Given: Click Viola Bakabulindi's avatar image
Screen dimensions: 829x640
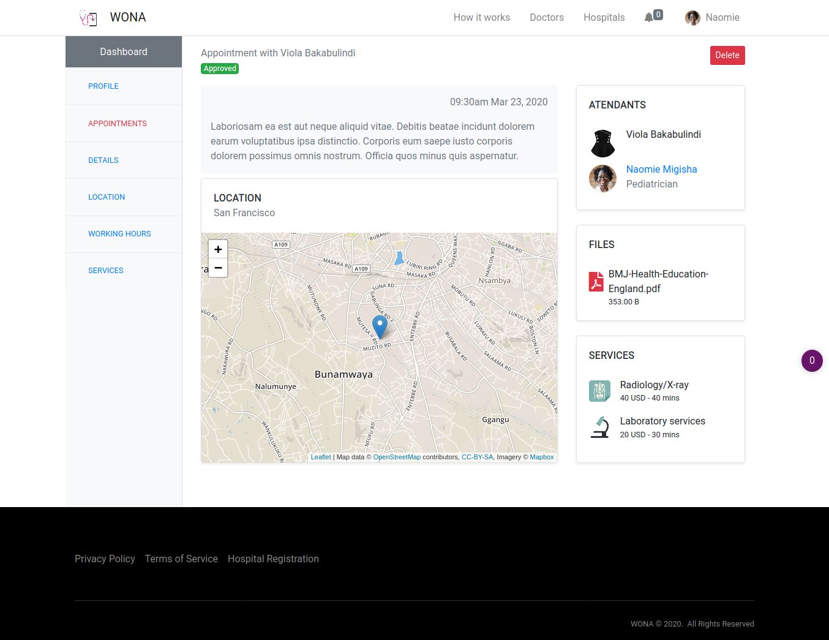Looking at the screenshot, I should pos(602,143).
